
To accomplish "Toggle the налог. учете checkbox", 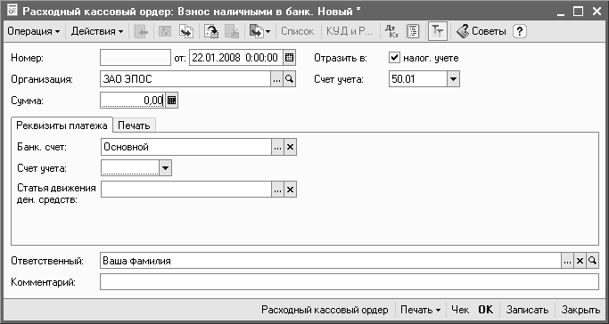I will coord(394,58).
